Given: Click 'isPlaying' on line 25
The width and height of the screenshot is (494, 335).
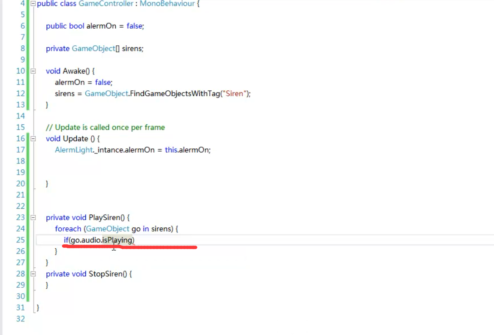Looking at the screenshot, I should click(x=117, y=240).
